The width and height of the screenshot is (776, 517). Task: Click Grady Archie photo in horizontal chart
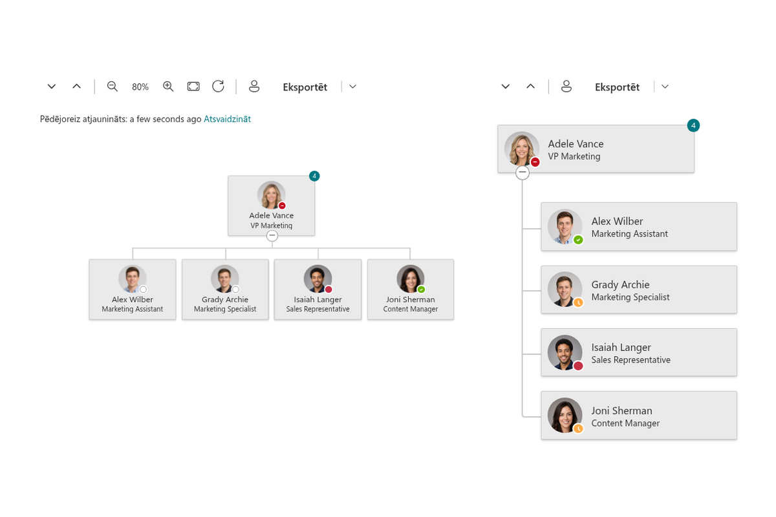point(225,279)
